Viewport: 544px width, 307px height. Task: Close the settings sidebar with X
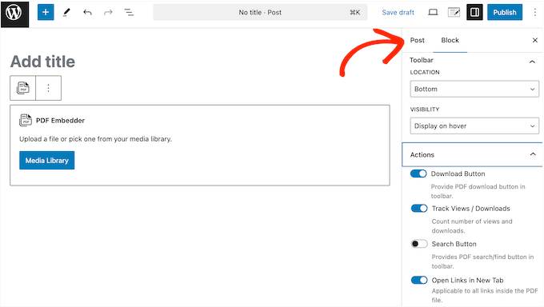coord(534,40)
